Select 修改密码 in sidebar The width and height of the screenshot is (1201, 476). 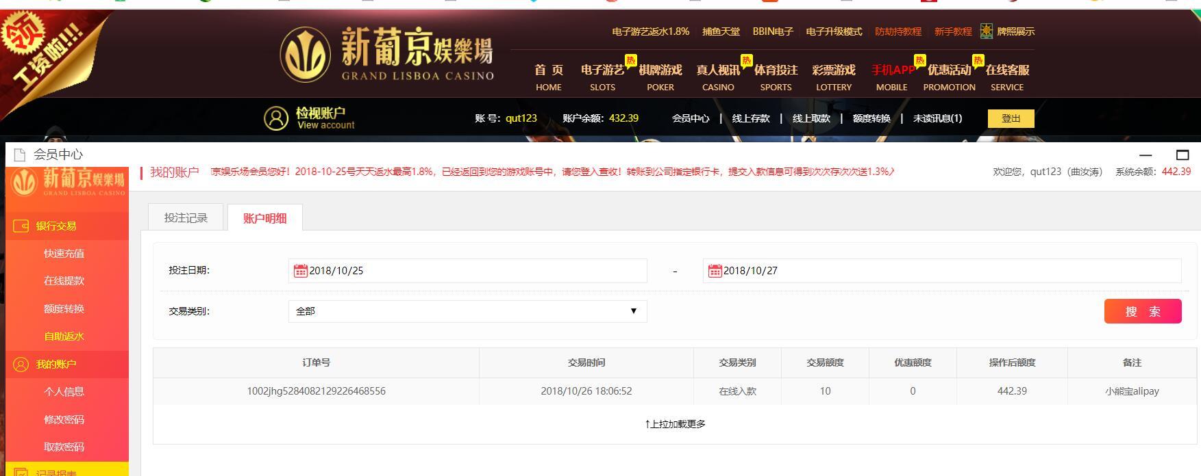pyautogui.click(x=64, y=420)
